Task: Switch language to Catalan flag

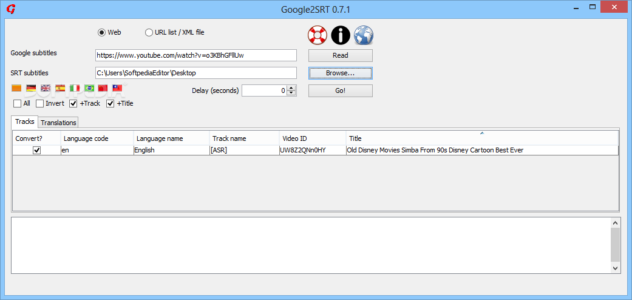Action: 16,88
